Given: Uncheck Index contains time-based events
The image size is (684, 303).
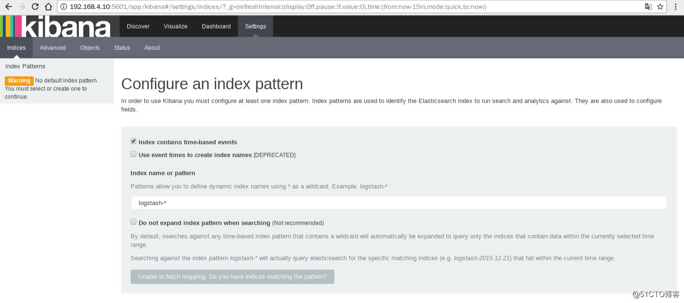Looking at the screenshot, I should [x=133, y=141].
